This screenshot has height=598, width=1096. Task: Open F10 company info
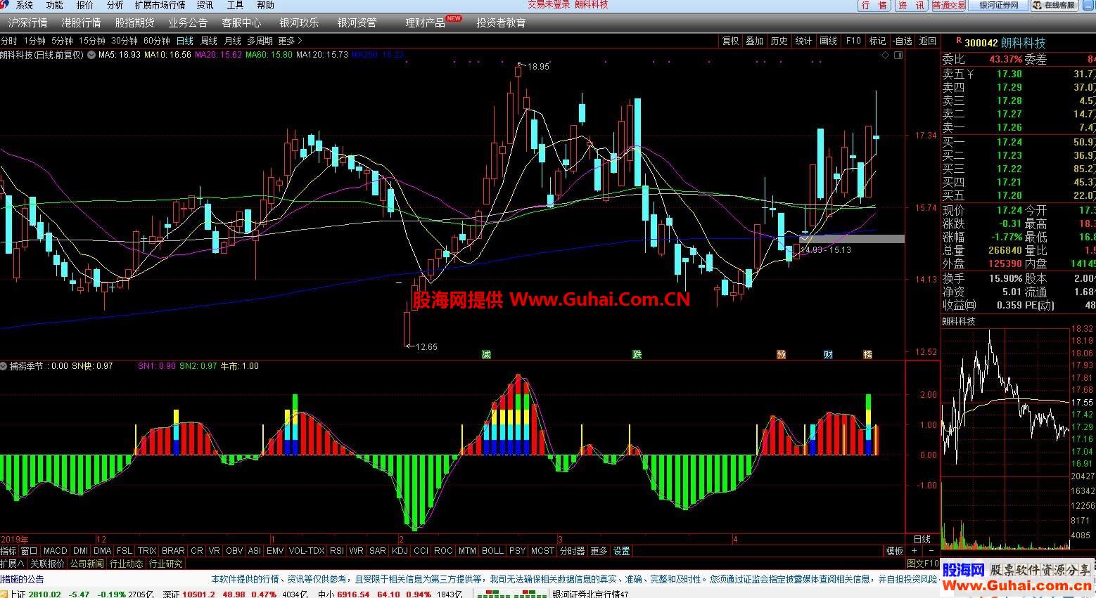[x=853, y=41]
